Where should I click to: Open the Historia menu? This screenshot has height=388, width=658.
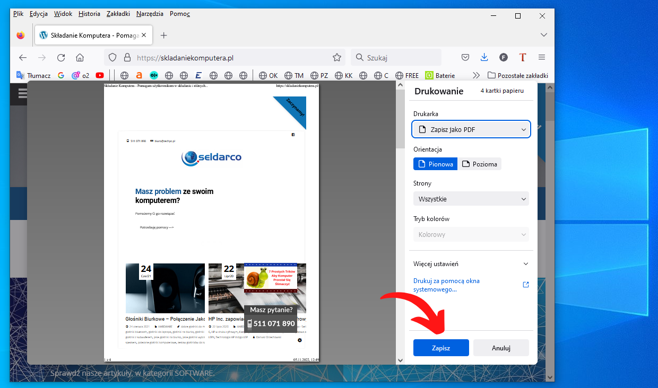pyautogui.click(x=89, y=14)
